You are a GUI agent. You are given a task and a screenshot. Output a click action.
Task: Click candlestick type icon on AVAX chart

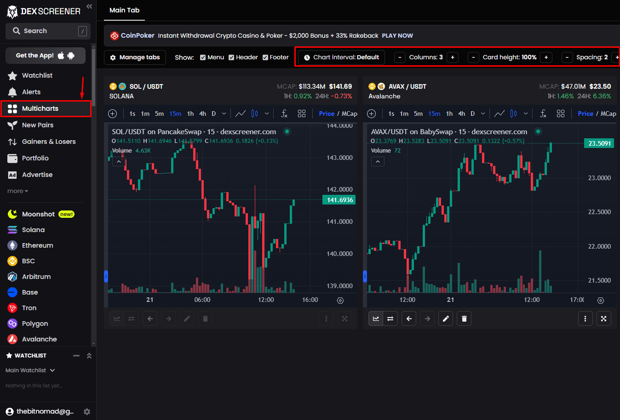[513, 114]
